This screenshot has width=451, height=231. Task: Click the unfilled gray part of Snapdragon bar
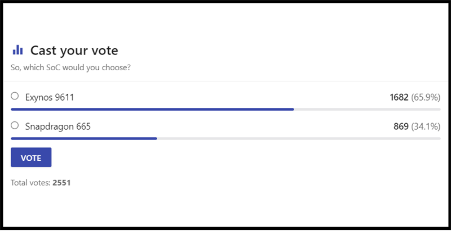pos(299,138)
